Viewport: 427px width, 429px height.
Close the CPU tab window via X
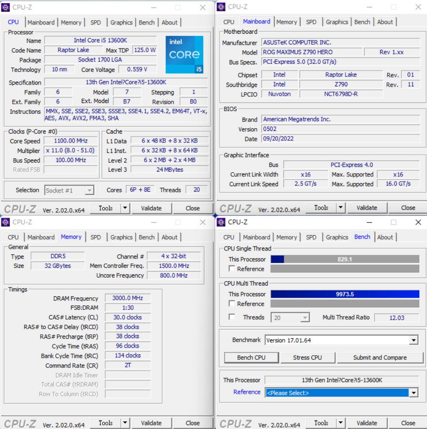point(202,8)
